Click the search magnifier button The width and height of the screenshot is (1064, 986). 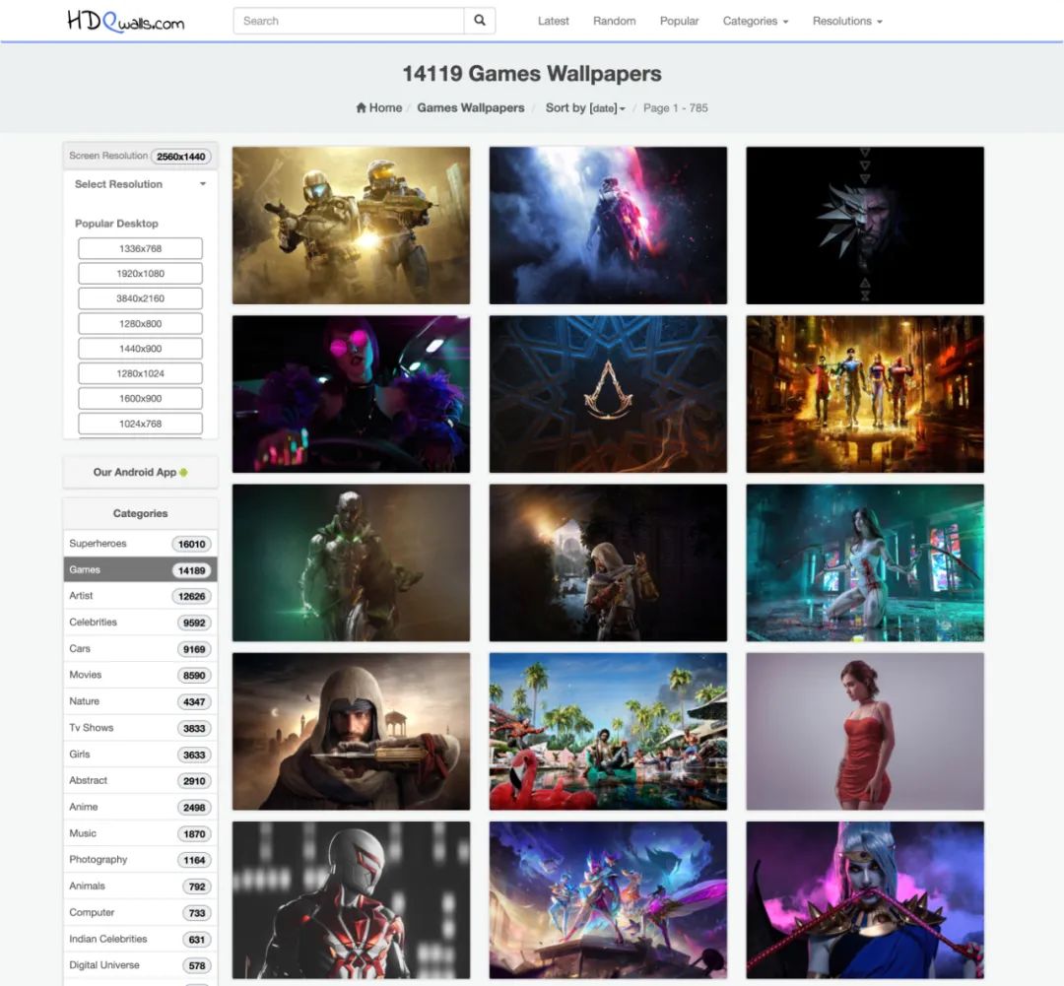(480, 21)
